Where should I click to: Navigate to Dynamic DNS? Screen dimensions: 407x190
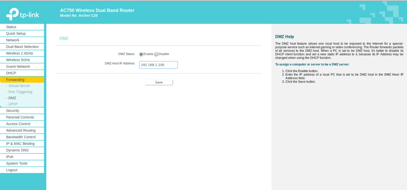tap(17, 150)
